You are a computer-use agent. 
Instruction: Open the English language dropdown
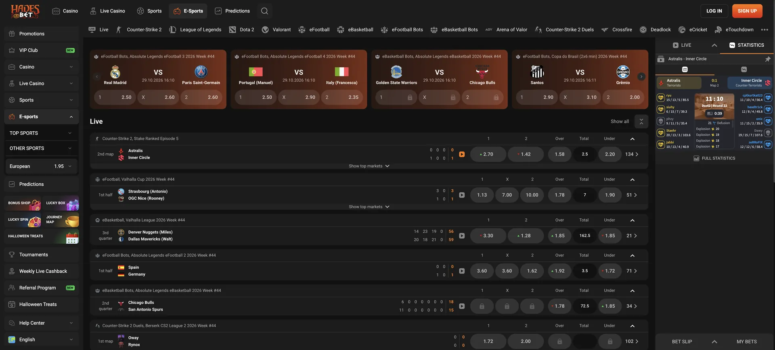pos(42,340)
